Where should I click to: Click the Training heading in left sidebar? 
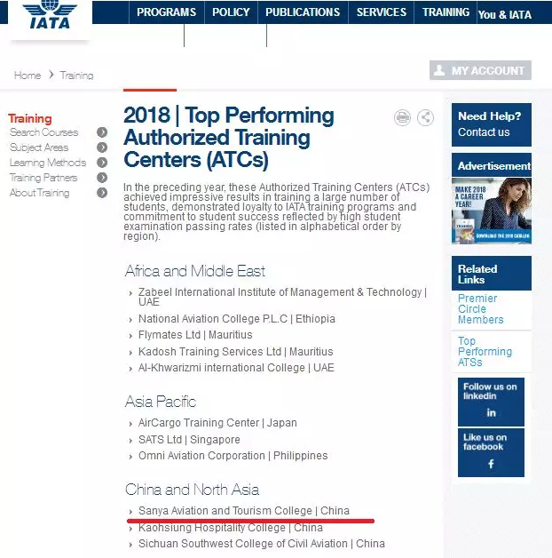pos(30,118)
